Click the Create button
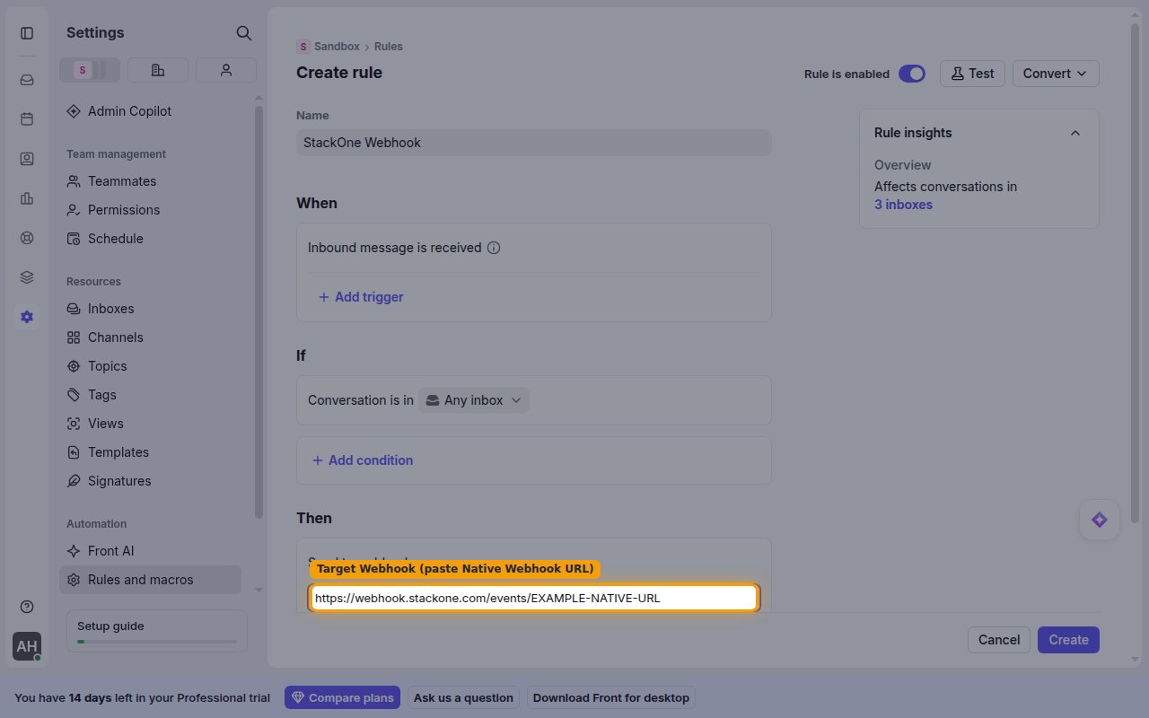Screen dimensions: 1149x718 [1068, 640]
